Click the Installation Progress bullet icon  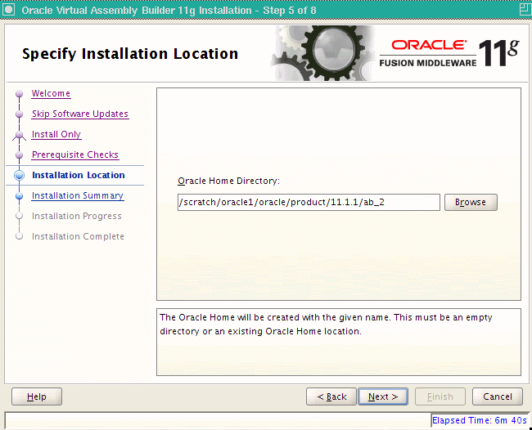pos(20,216)
